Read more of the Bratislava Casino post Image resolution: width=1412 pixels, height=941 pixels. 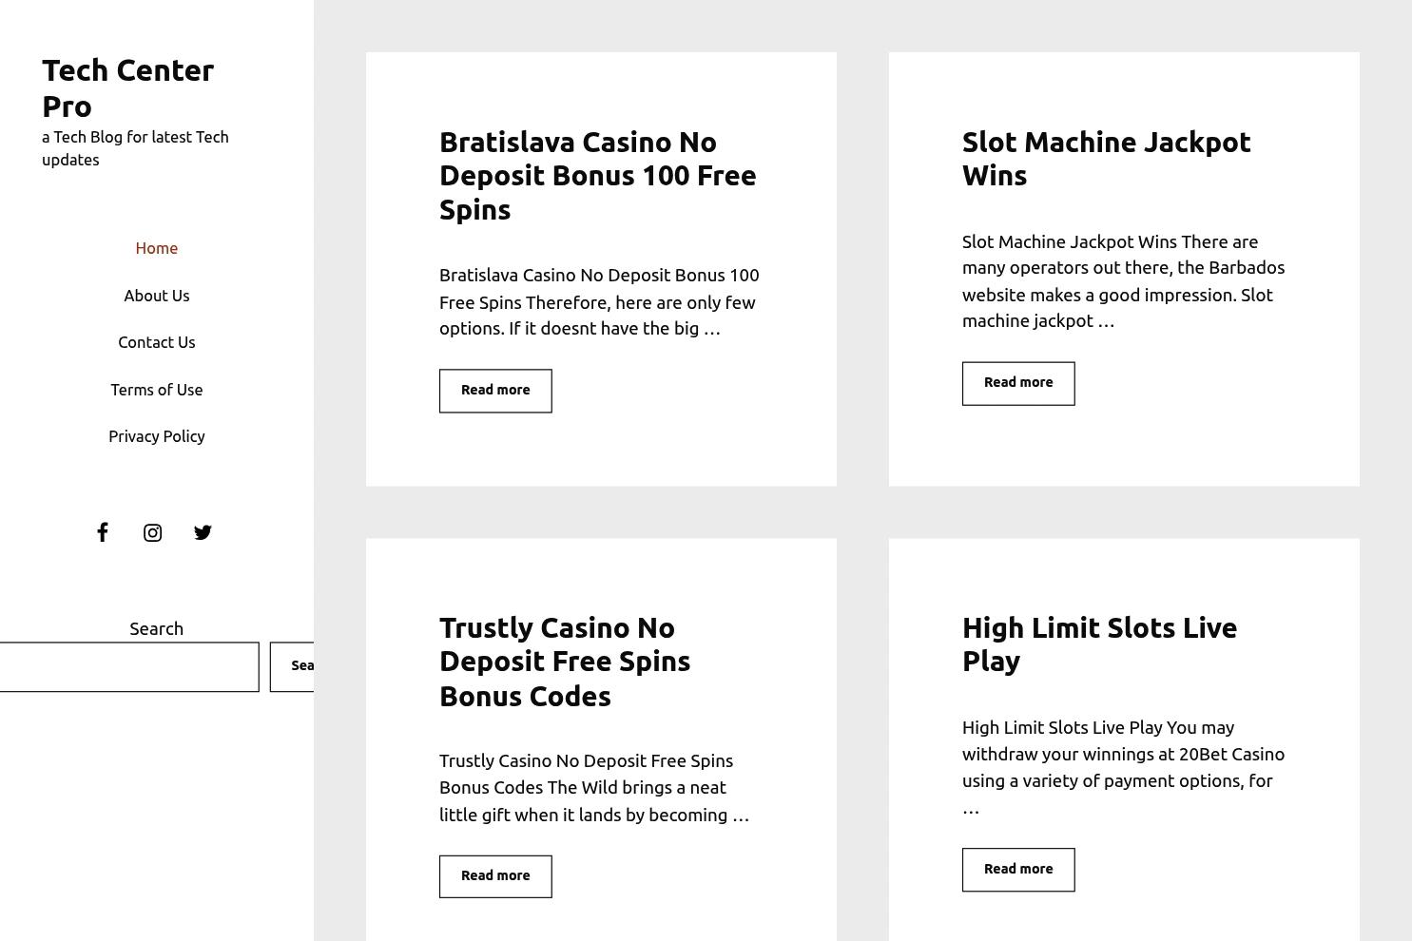495,391
